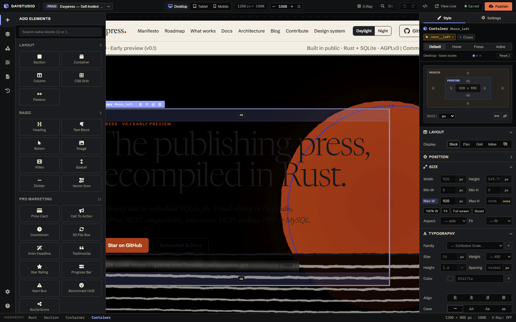The width and height of the screenshot is (516, 322).
Task: Select the Hover state tab
Action: point(457,47)
